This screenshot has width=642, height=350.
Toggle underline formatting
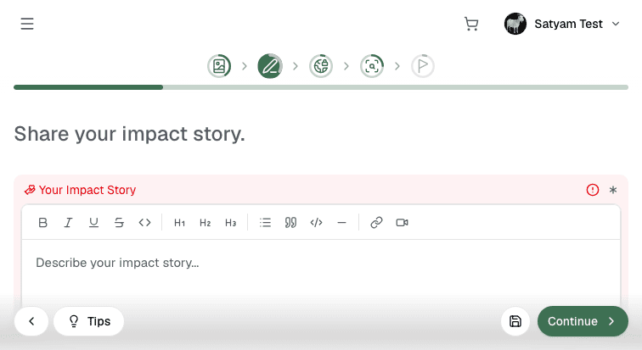(93, 223)
